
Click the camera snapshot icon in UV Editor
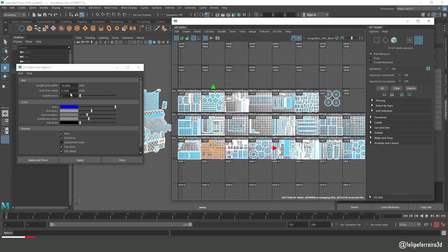[217, 38]
